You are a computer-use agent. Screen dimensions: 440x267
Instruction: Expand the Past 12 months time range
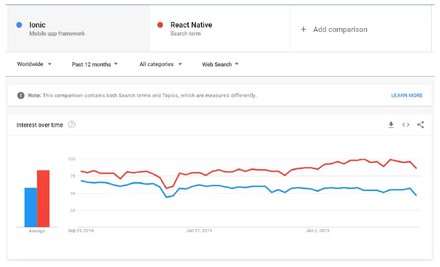coord(95,64)
